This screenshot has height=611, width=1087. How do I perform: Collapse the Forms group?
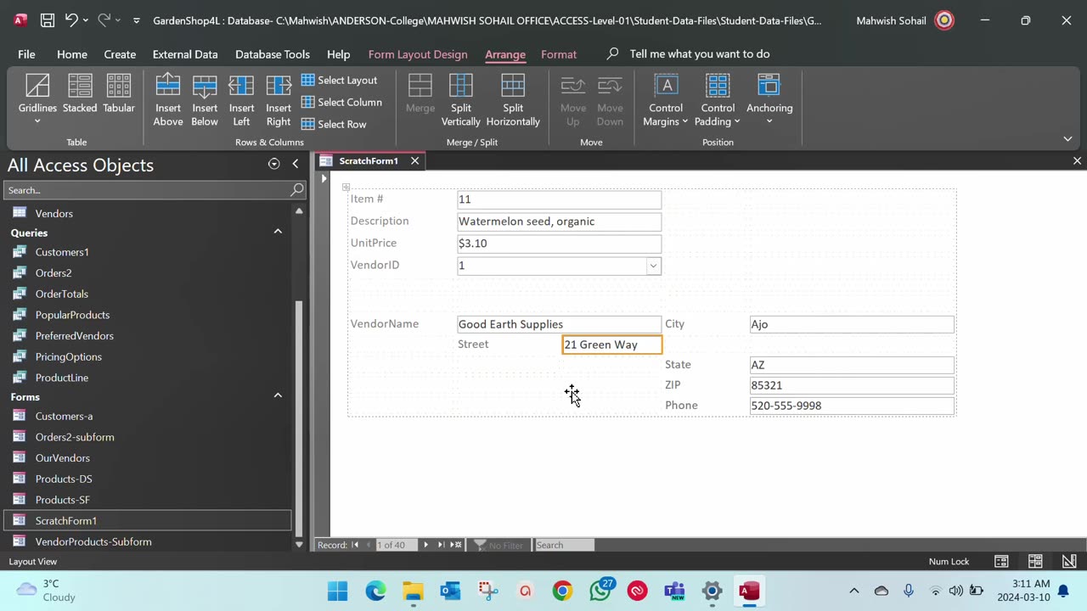click(278, 396)
